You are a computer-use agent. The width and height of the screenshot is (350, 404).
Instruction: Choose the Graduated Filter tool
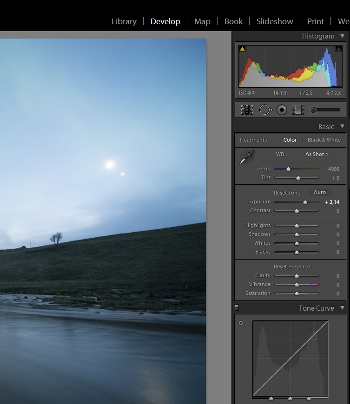coord(297,110)
